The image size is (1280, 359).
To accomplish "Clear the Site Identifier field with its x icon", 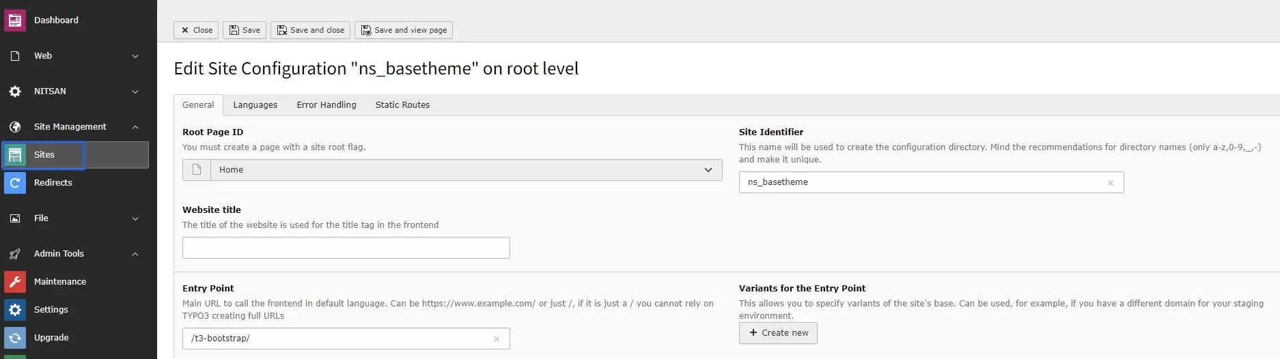I will pyautogui.click(x=1111, y=183).
